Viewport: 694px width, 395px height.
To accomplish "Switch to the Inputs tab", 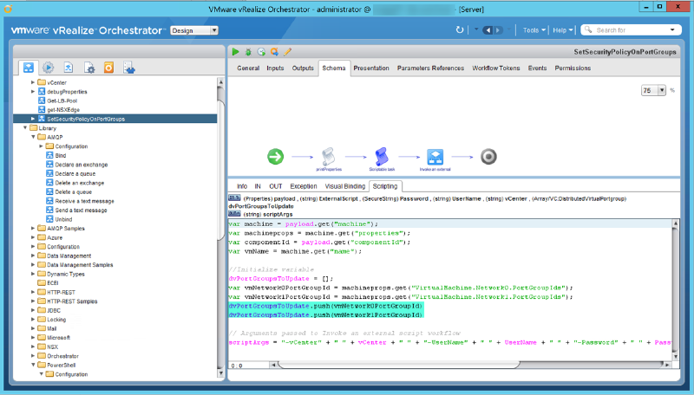I will 275,68.
